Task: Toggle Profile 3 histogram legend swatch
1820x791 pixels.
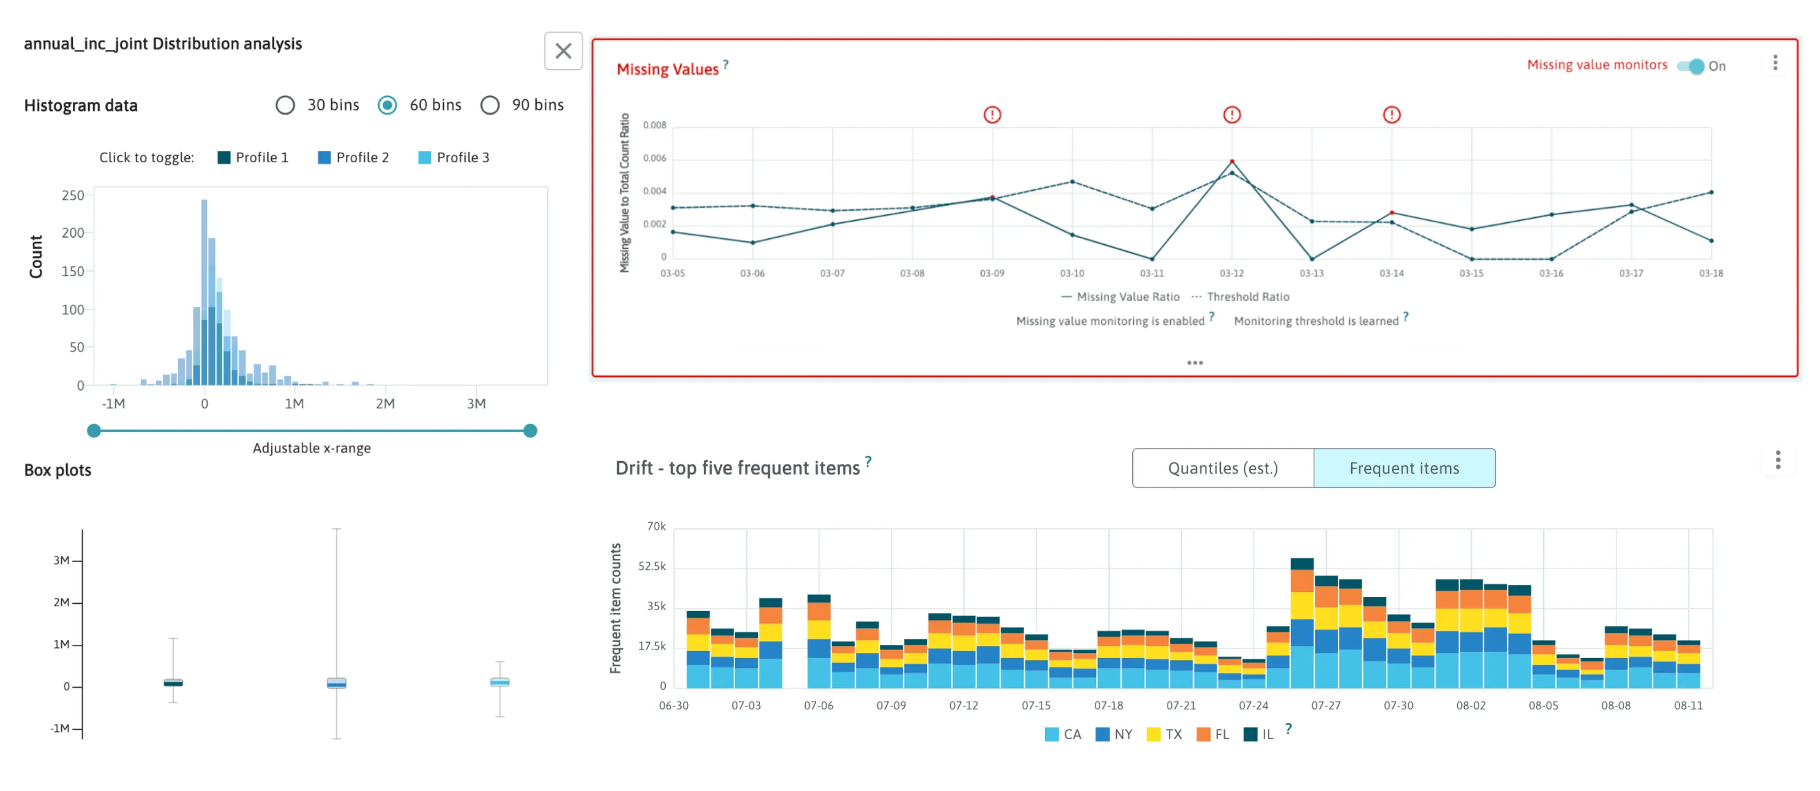Action: [x=425, y=158]
